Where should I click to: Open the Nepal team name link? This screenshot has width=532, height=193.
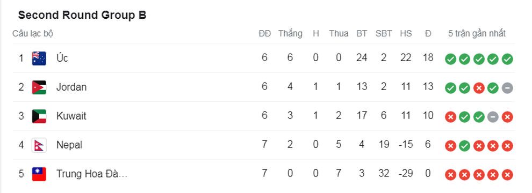tap(69, 145)
